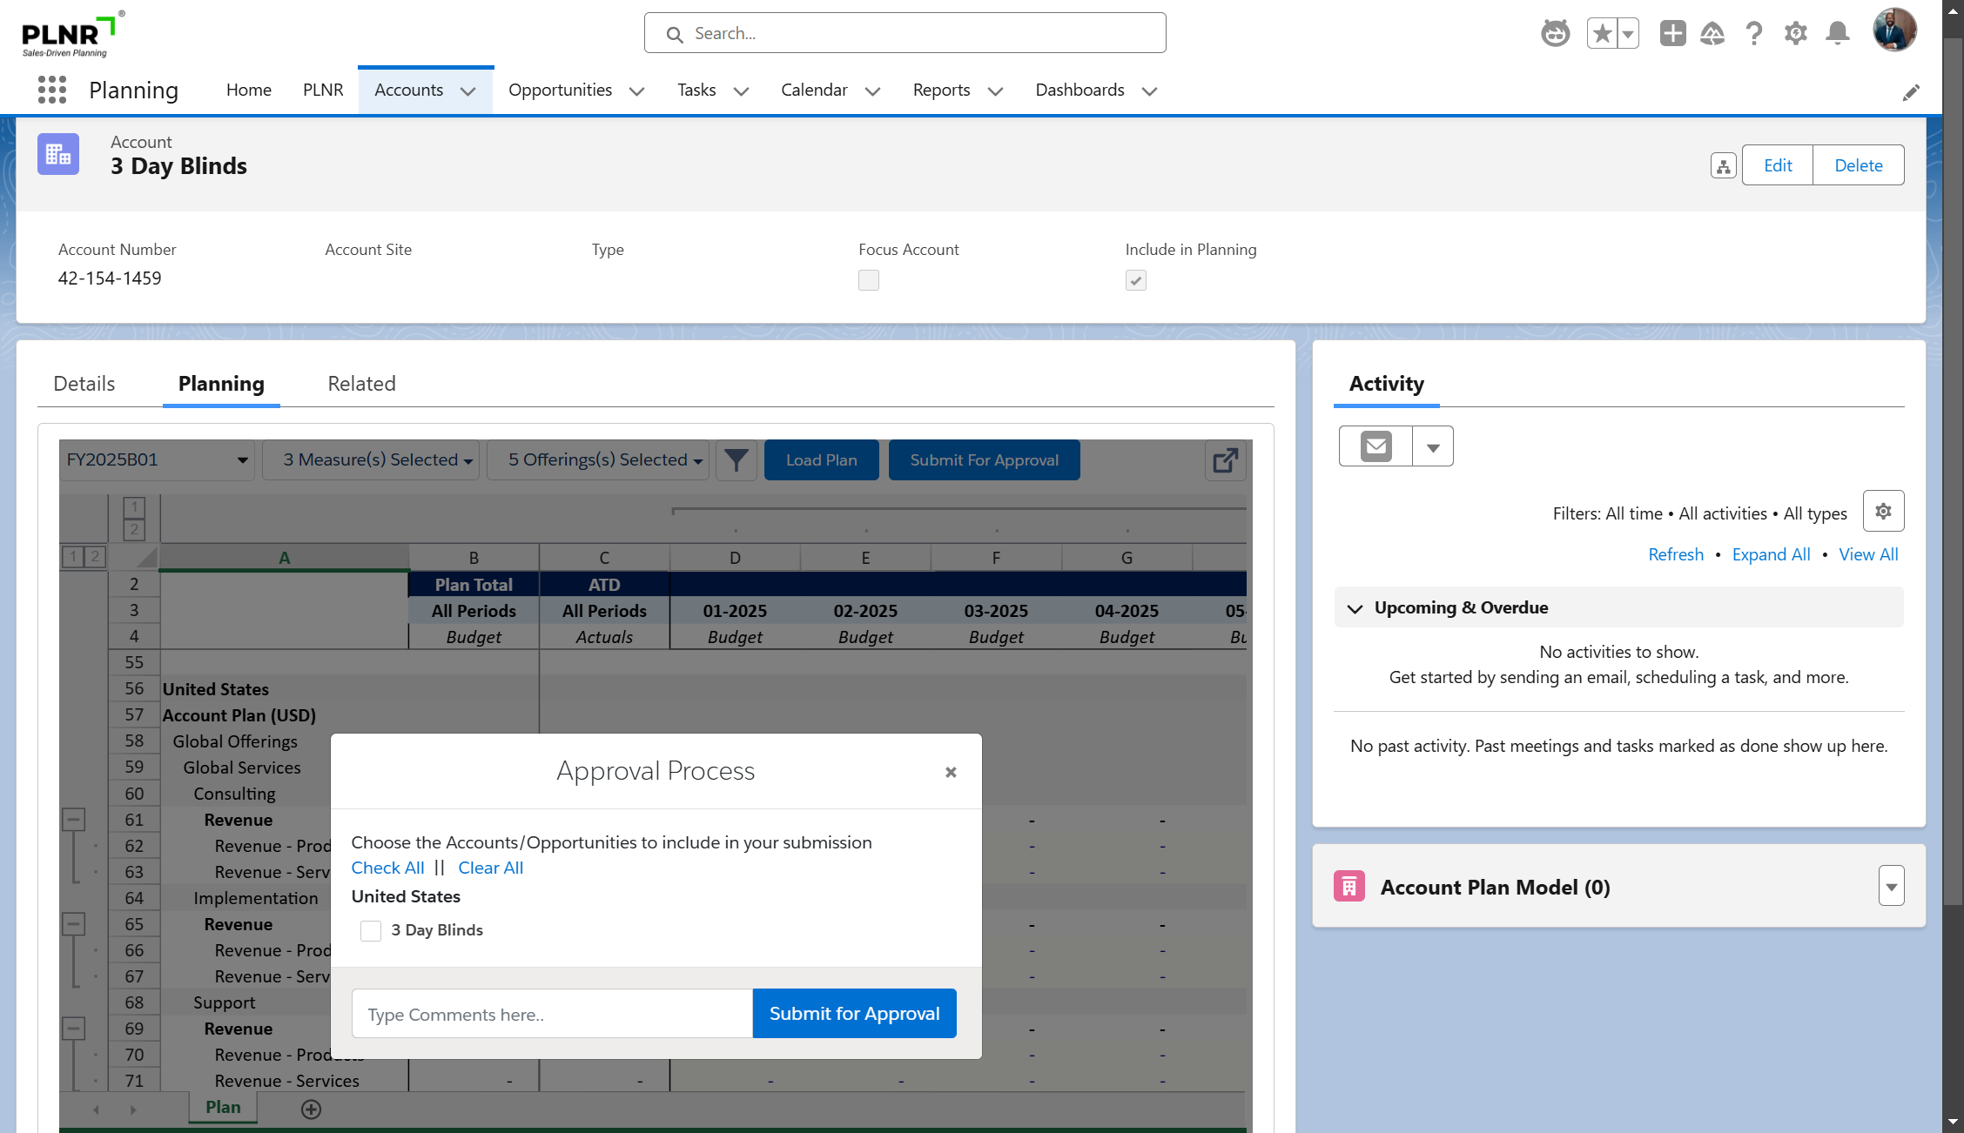Toggle the Include in Planning checkbox

pyautogui.click(x=1135, y=280)
